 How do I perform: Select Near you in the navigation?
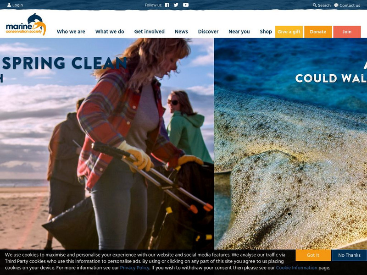[x=239, y=32]
